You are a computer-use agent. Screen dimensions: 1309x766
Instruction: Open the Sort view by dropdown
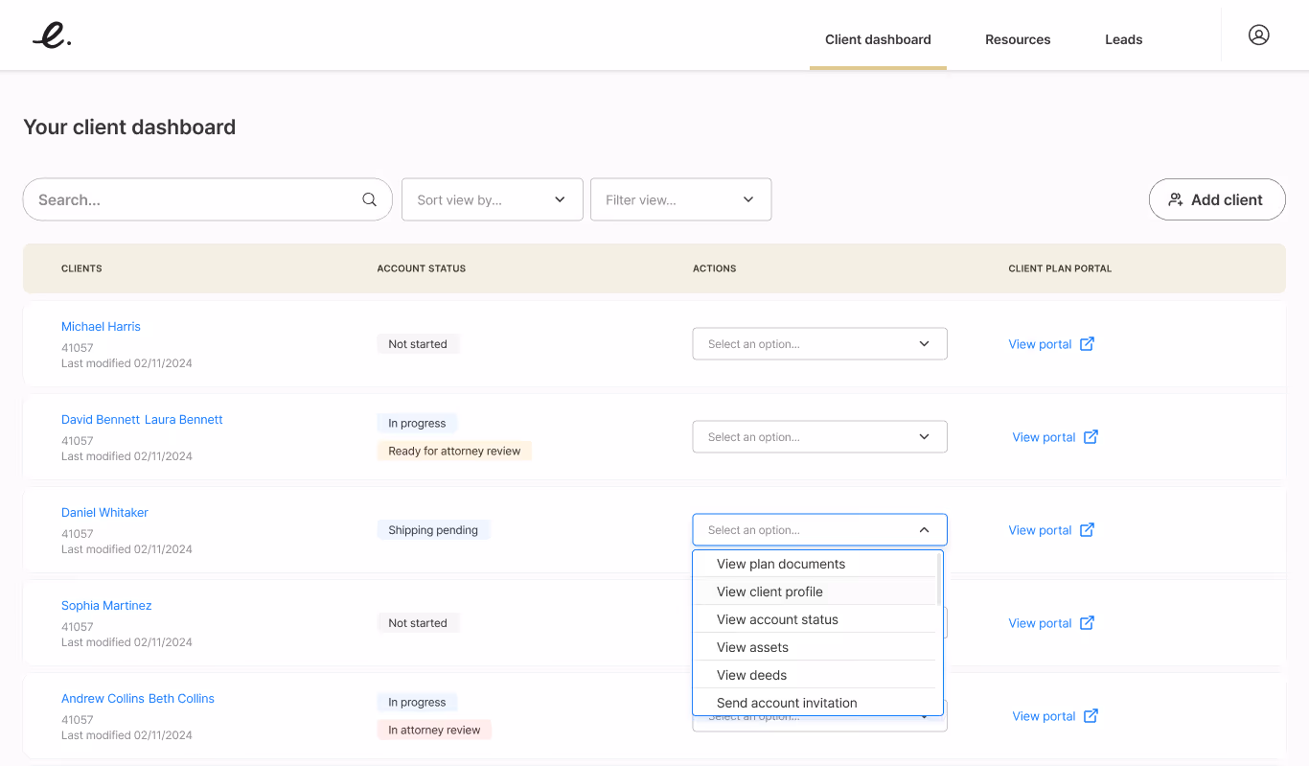click(x=492, y=199)
